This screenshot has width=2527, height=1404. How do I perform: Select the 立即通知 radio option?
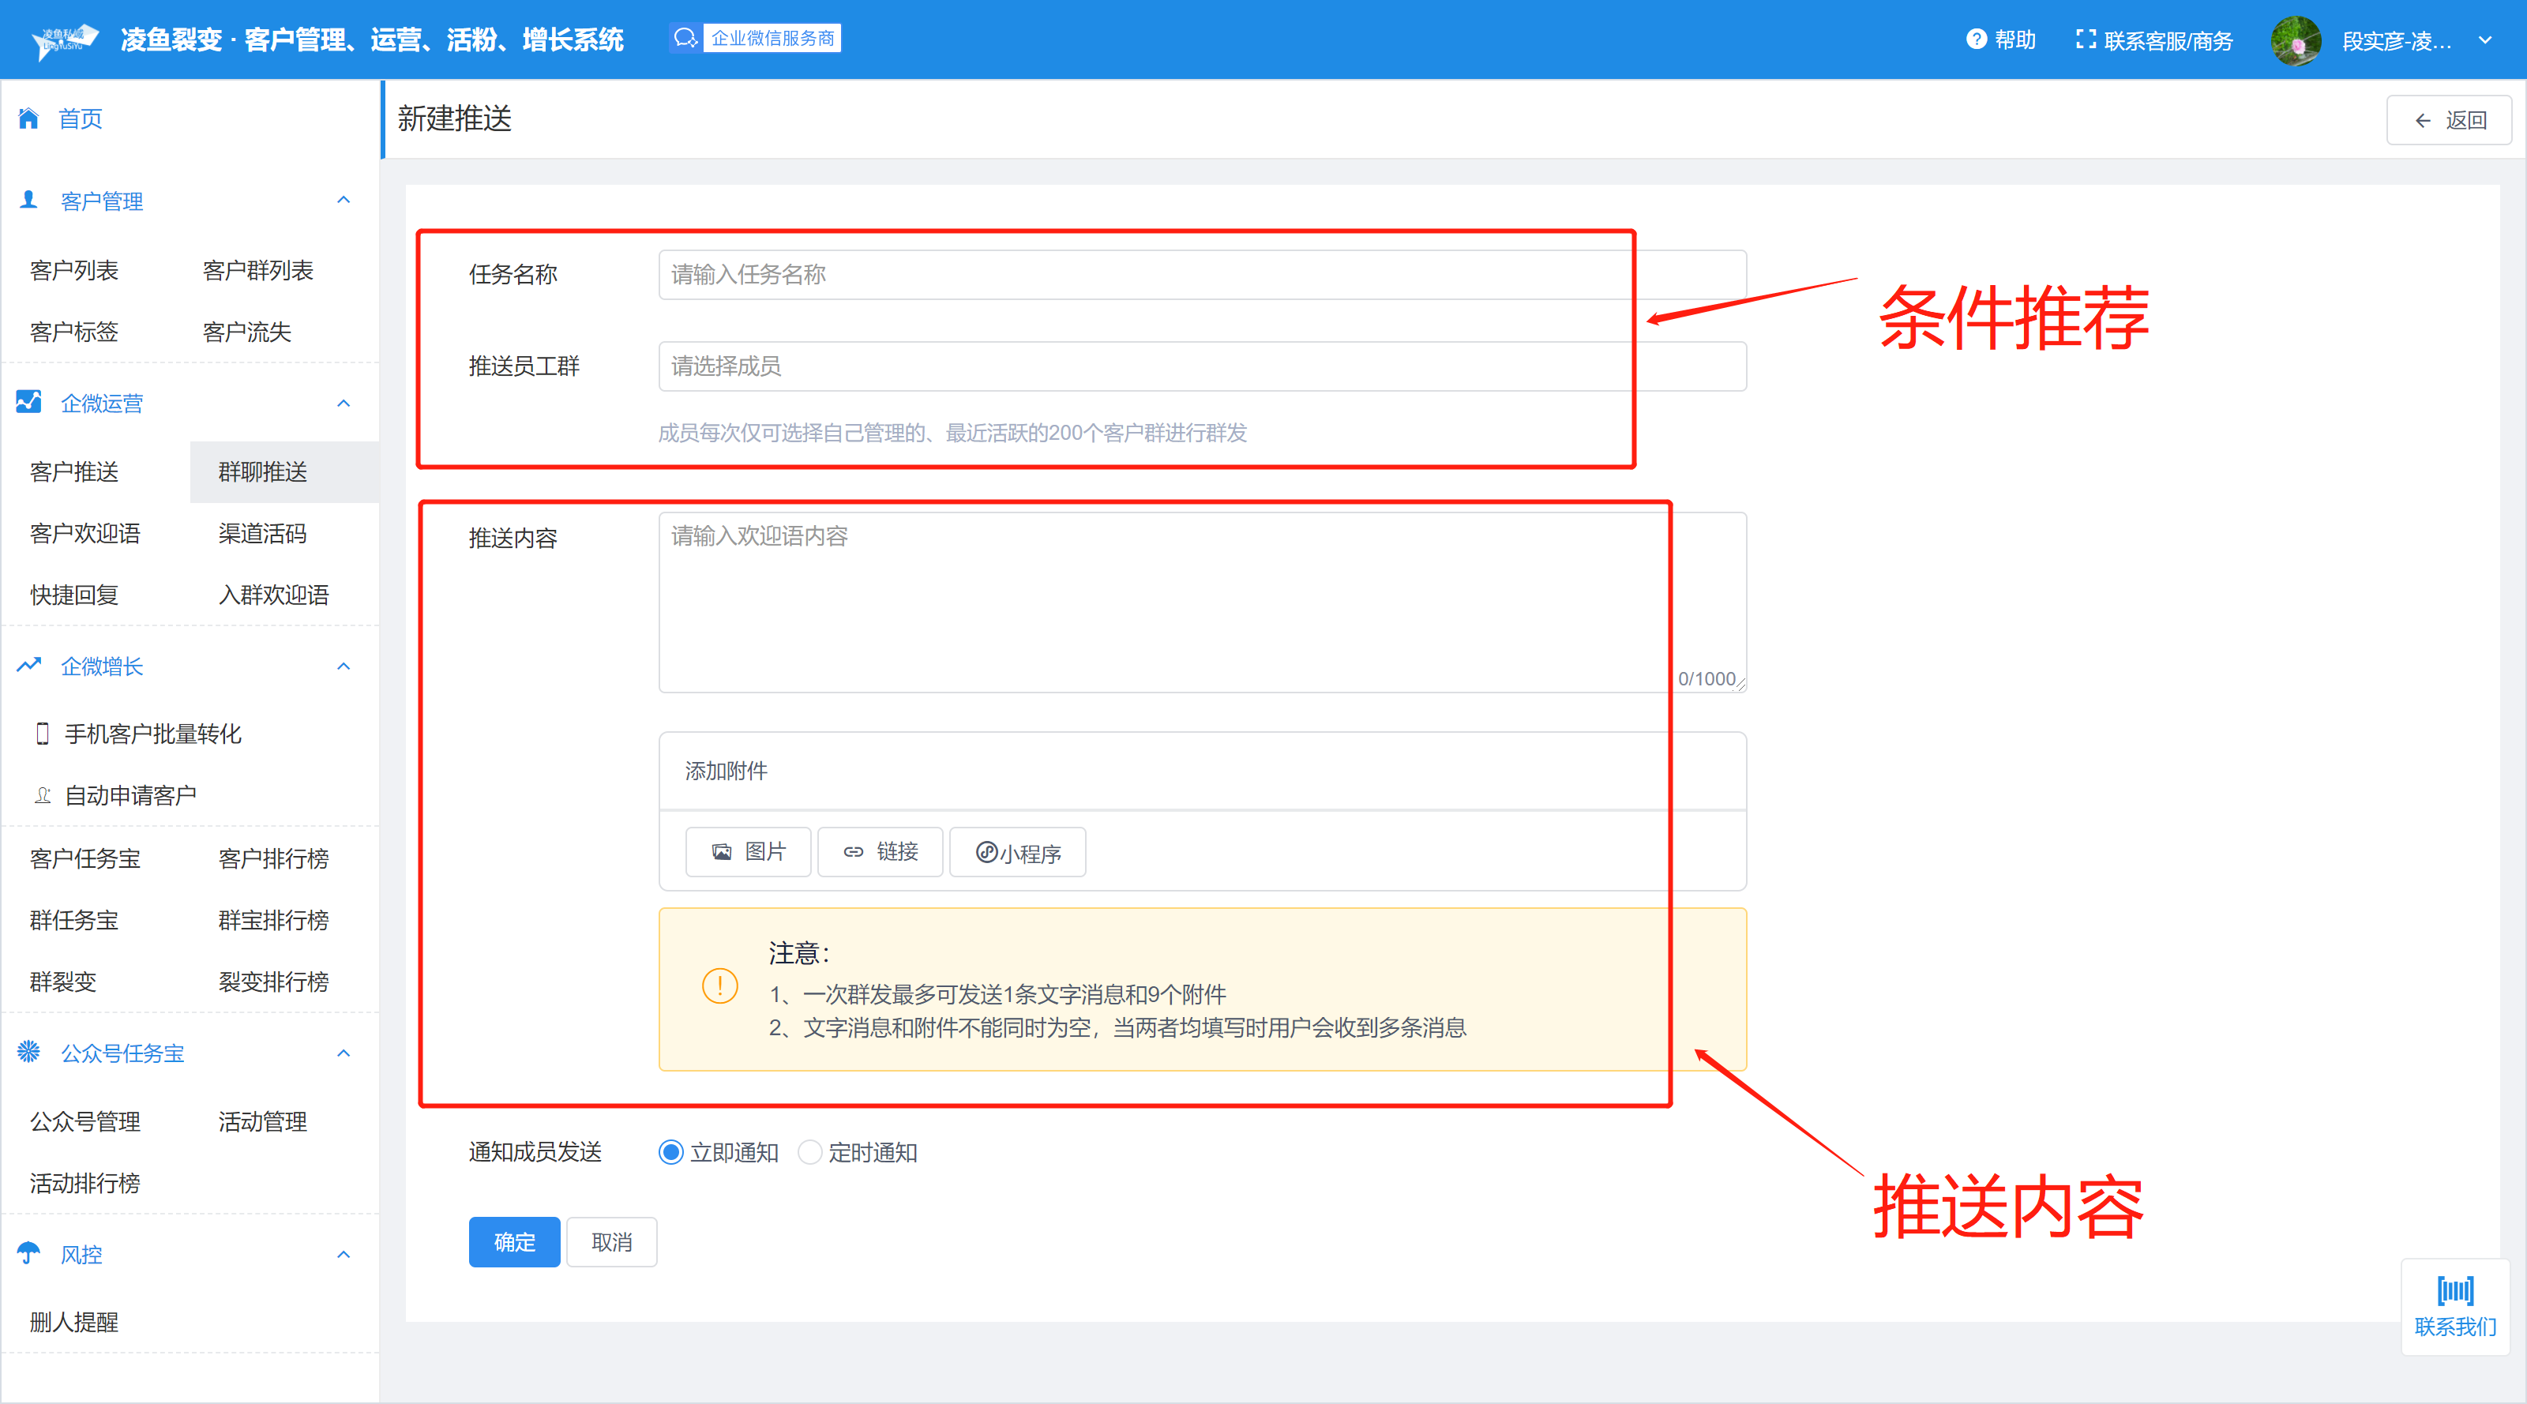point(671,1152)
